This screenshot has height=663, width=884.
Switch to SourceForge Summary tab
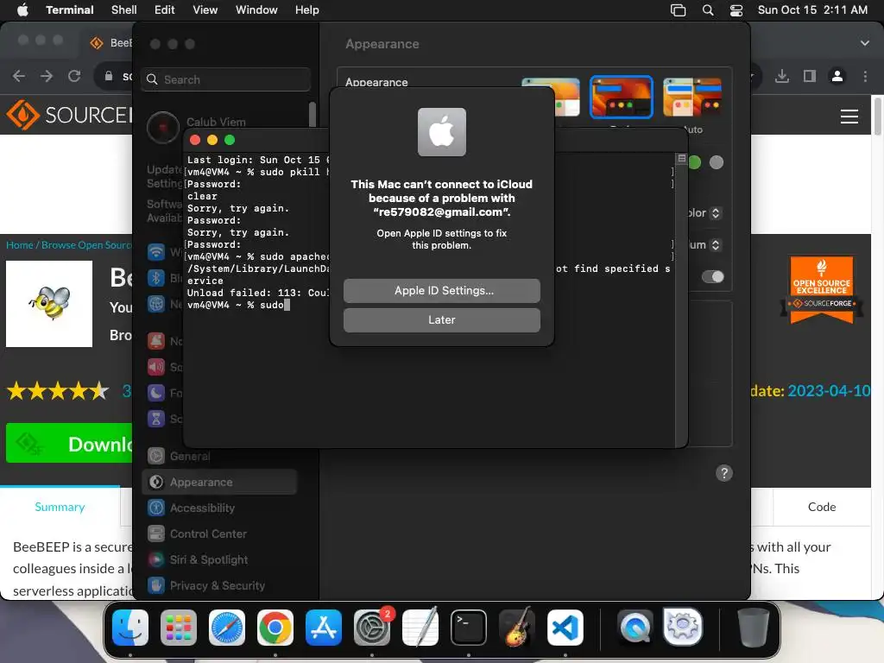coord(60,507)
